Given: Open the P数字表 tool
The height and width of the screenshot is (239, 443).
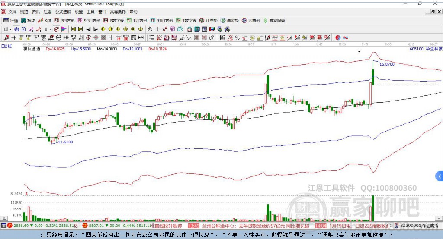Looking at the screenshot, I should [114, 21].
